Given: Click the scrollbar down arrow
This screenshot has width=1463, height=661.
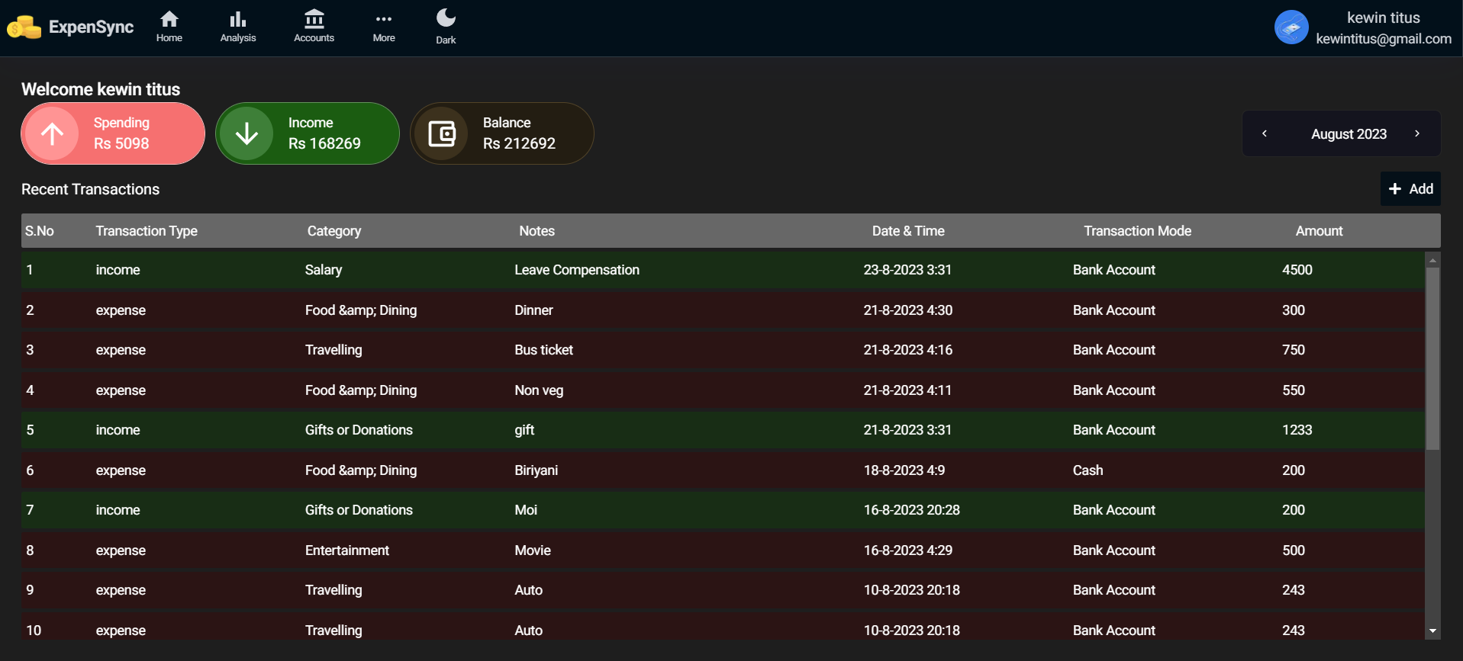Looking at the screenshot, I should [x=1432, y=631].
